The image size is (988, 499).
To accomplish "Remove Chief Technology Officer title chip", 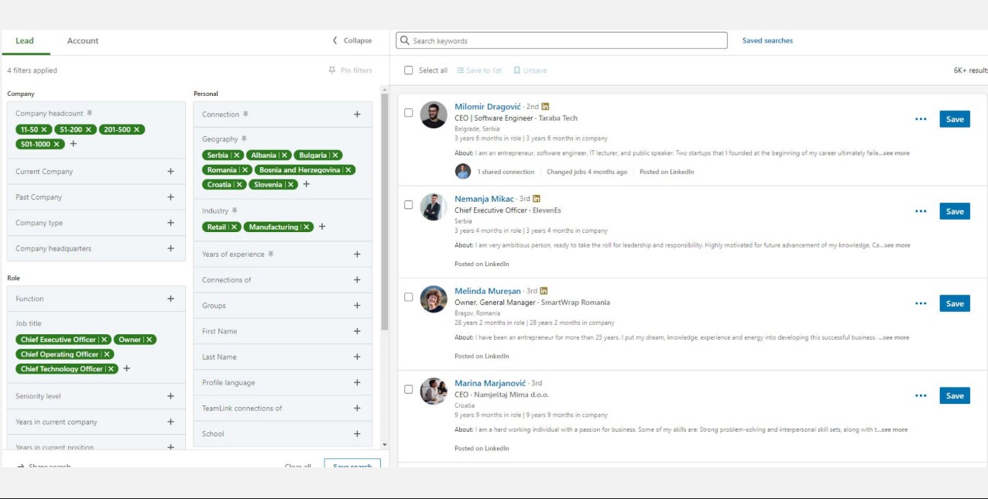I will point(111,369).
